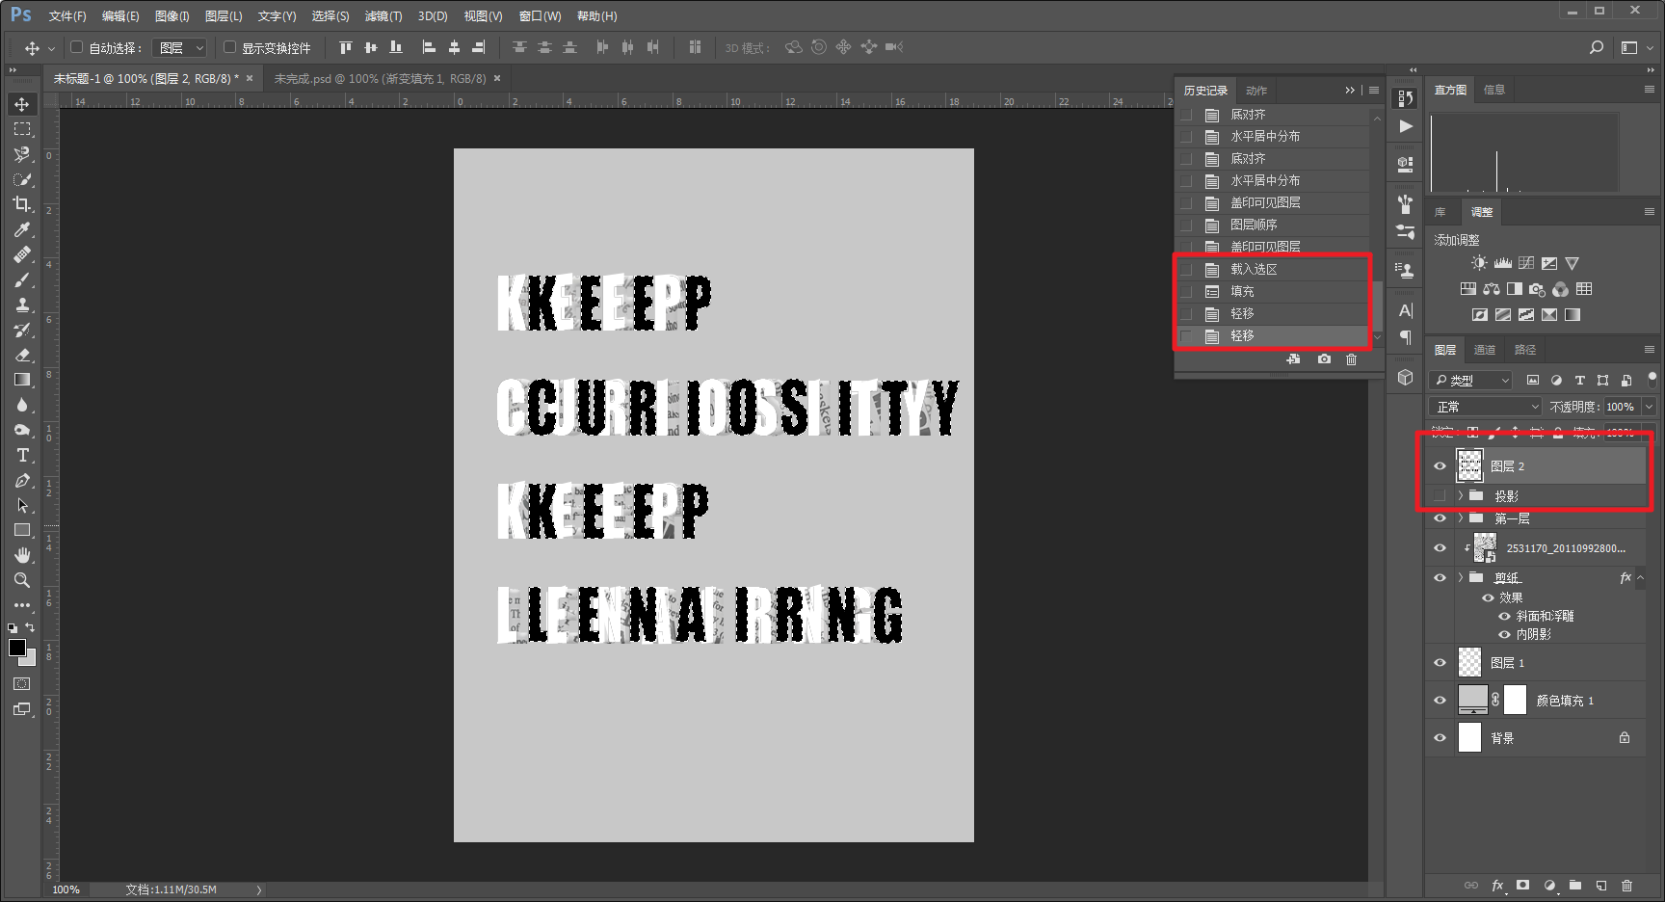Open the 正常 blend mode dropdown

click(x=1485, y=407)
